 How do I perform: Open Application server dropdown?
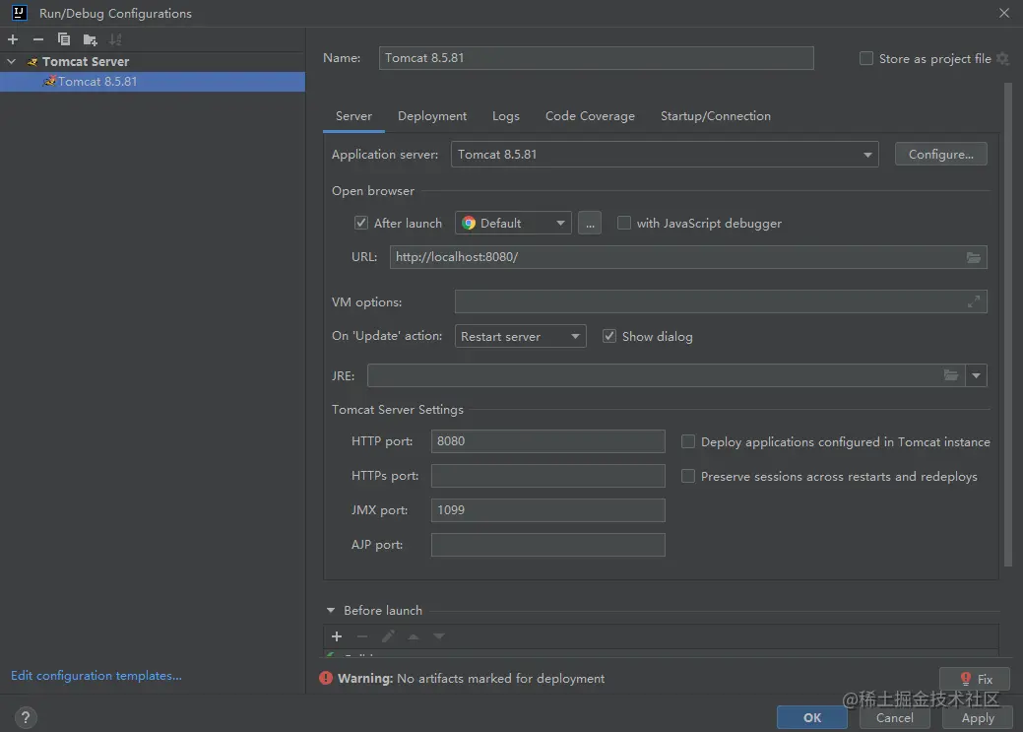click(x=665, y=155)
